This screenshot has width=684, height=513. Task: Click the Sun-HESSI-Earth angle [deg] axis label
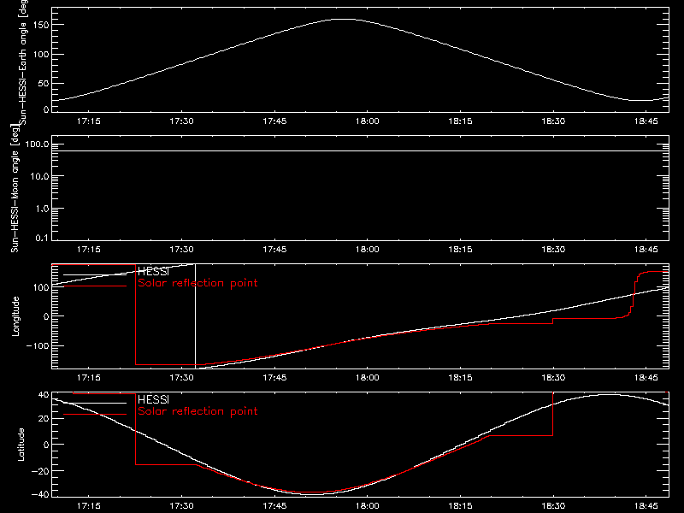(x=23, y=62)
